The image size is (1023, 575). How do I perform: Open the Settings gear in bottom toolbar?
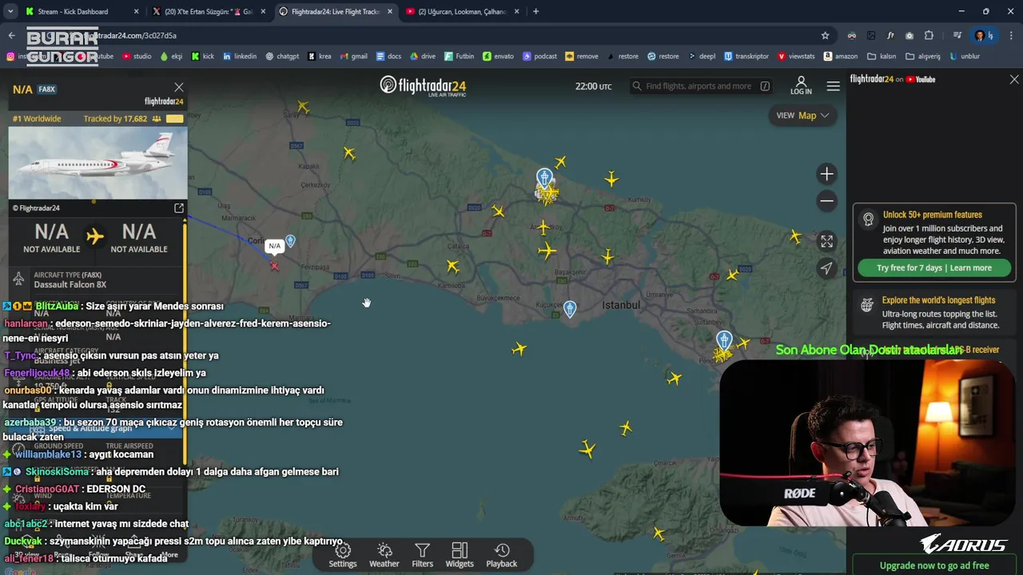[x=343, y=555]
